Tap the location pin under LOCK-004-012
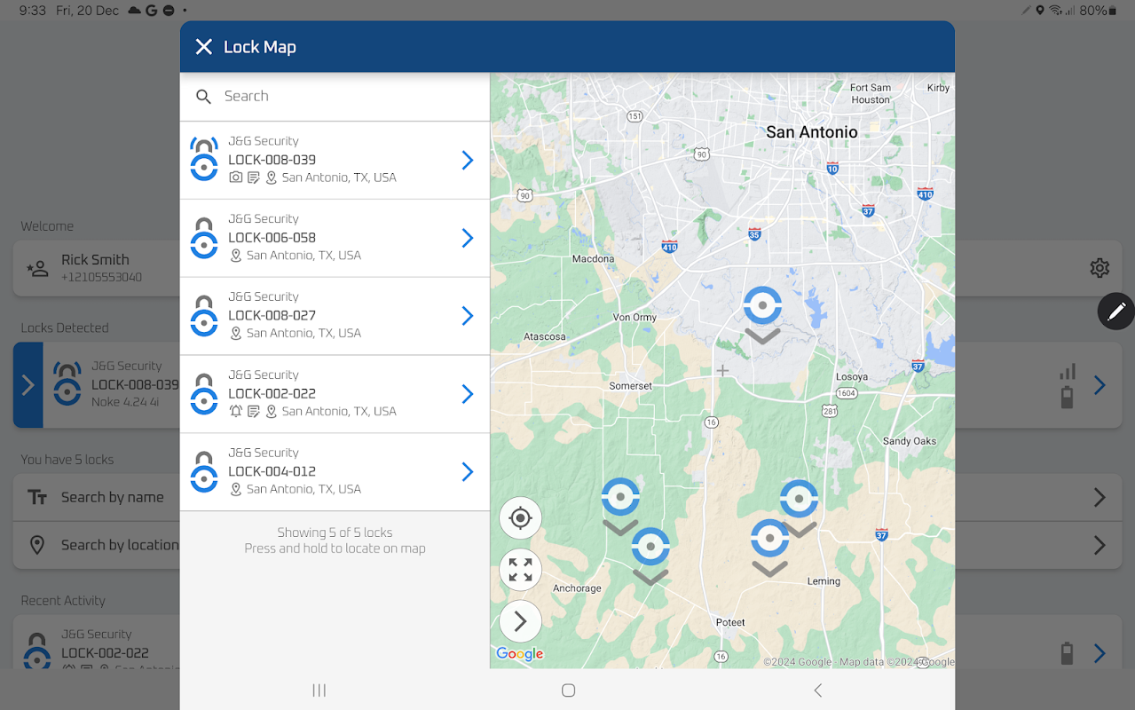This screenshot has width=1135, height=710. coord(235,489)
